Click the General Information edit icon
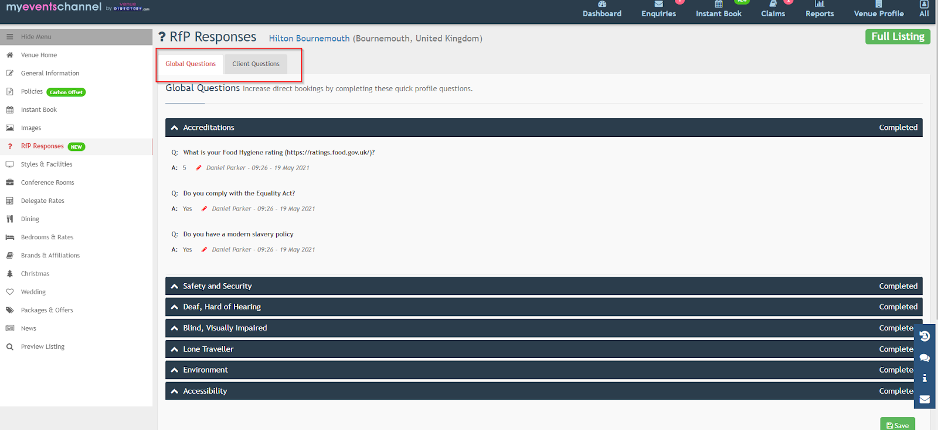The width and height of the screenshot is (938, 430). (10, 73)
